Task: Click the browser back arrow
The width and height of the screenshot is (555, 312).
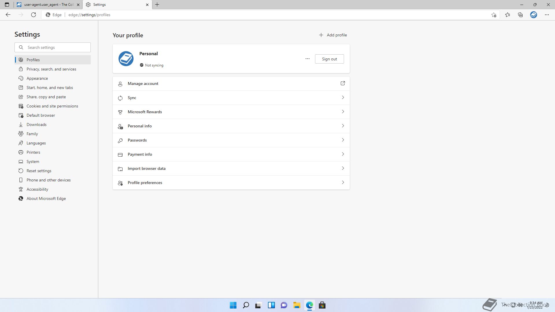Action: 8,15
